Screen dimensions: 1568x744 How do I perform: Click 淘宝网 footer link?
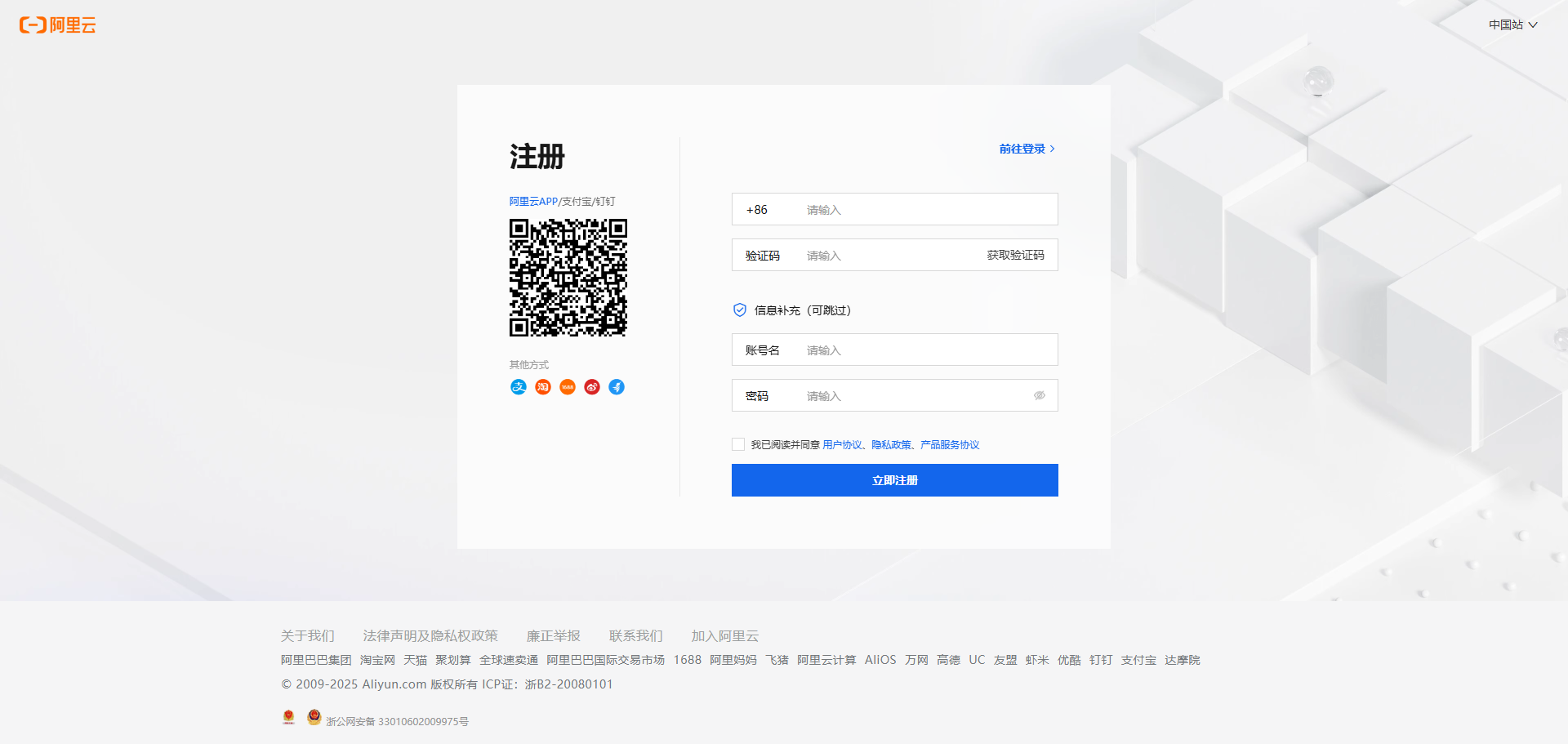coord(377,660)
